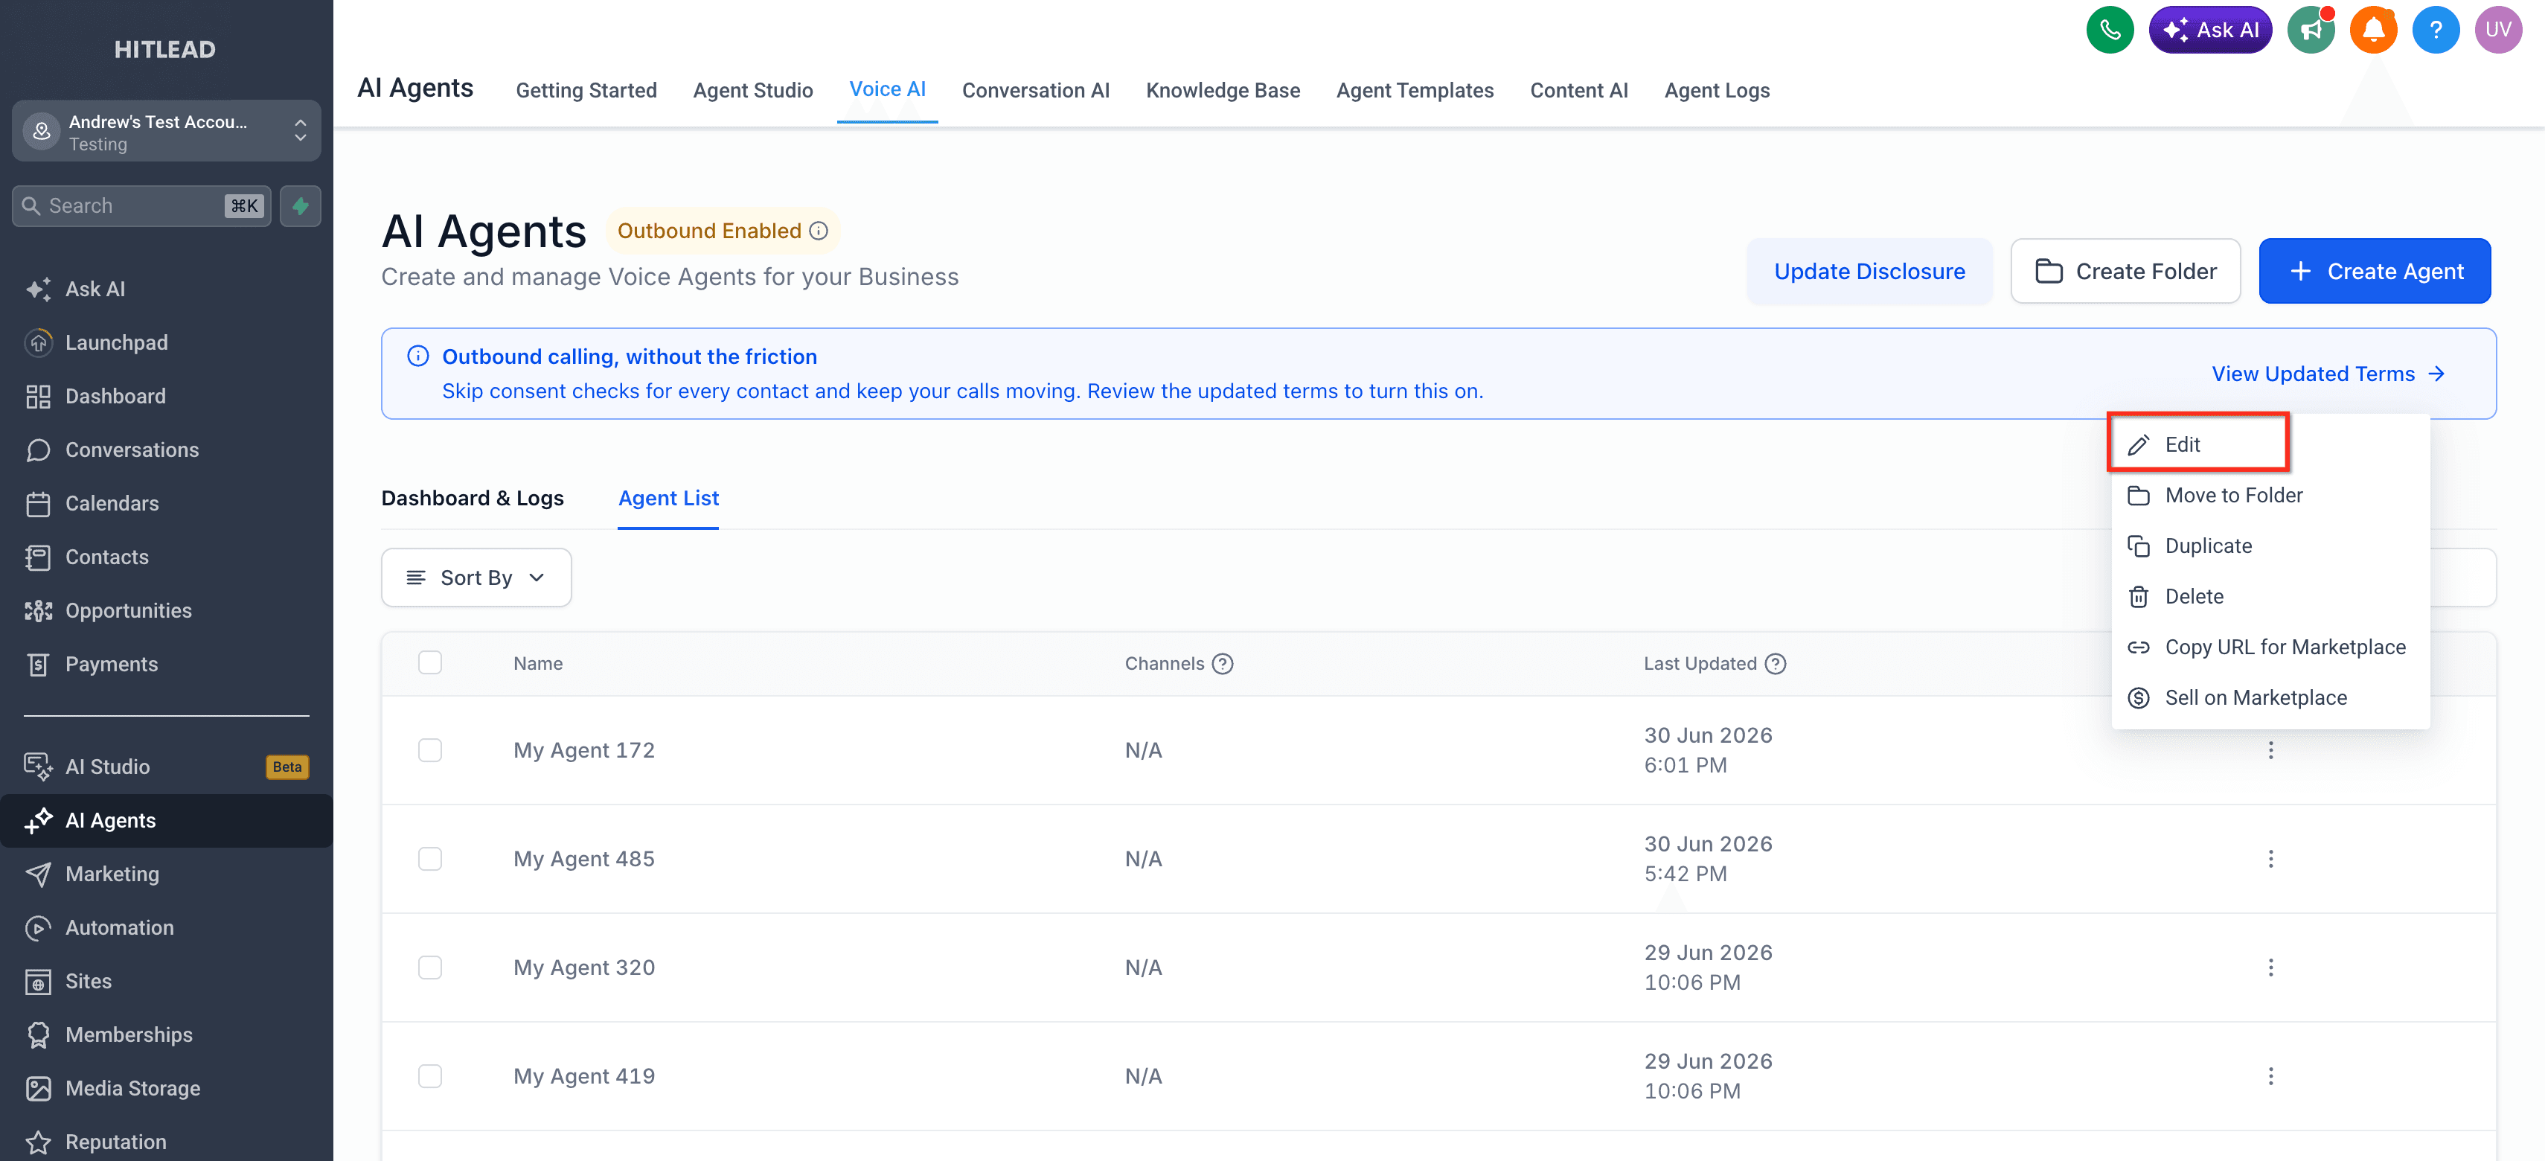Choose Move to Folder in the menu

point(2270,495)
